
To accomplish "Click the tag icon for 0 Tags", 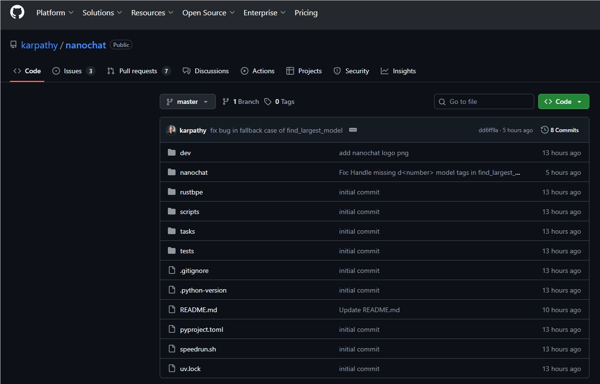I will coord(268,102).
